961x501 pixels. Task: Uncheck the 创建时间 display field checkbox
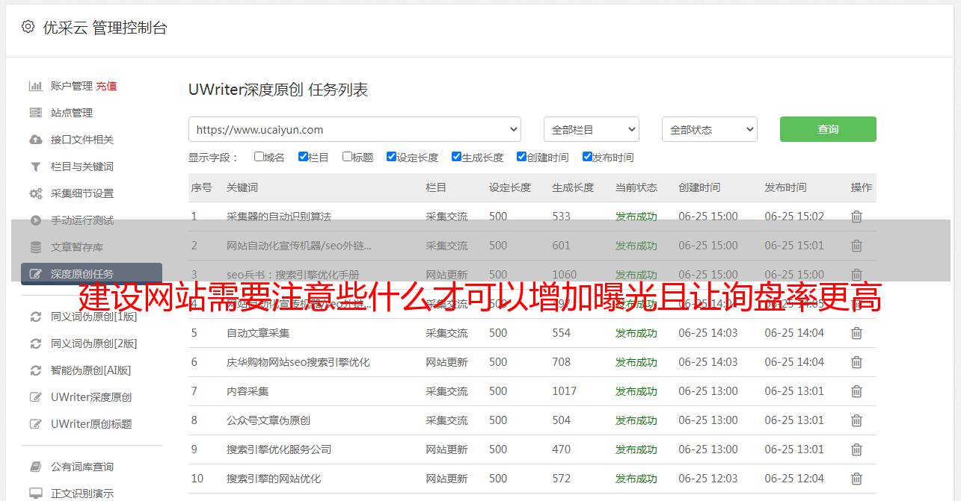(x=521, y=157)
